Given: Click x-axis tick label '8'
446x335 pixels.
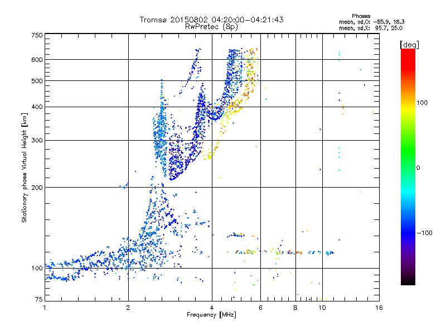Looking at the screenshot, I should pos(295,308).
